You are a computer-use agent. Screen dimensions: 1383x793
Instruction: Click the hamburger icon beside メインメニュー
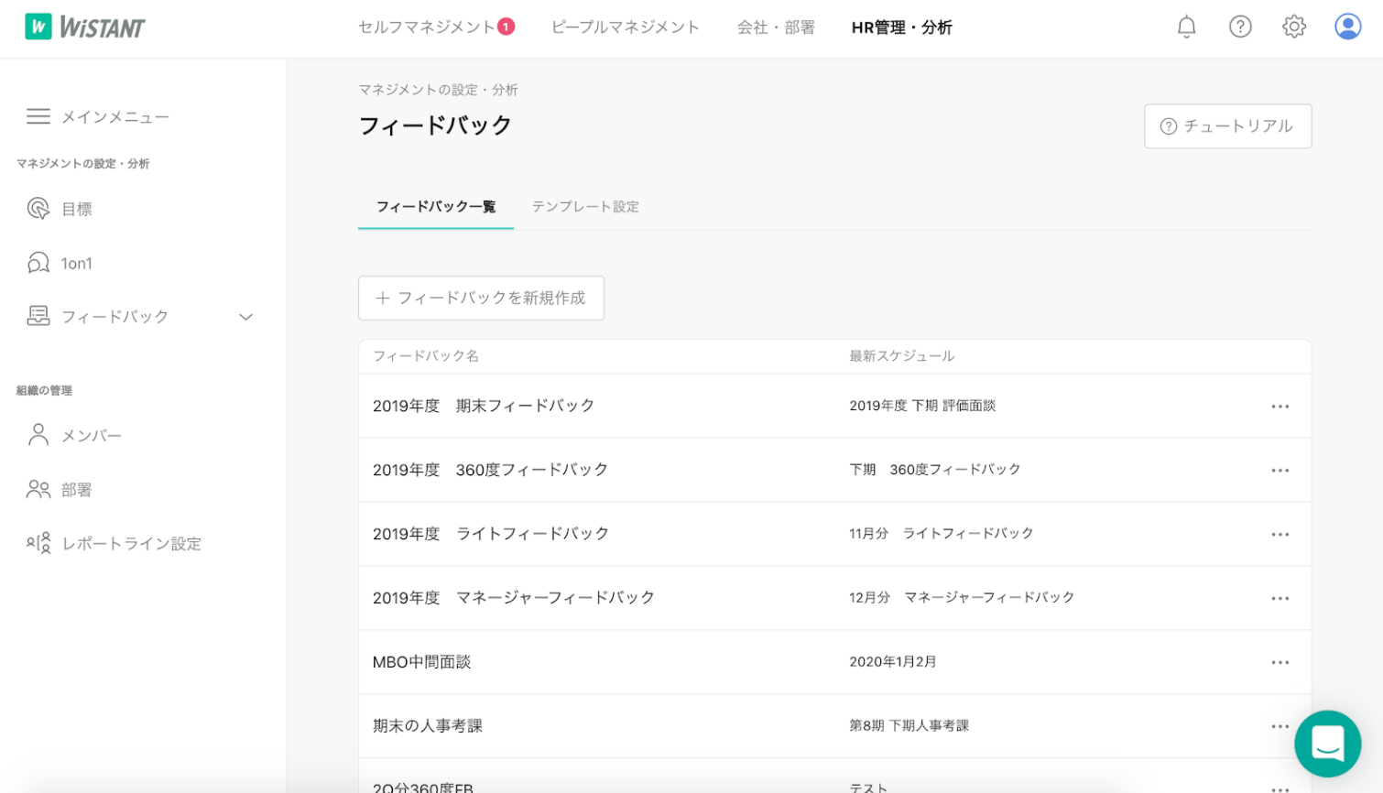(38, 116)
